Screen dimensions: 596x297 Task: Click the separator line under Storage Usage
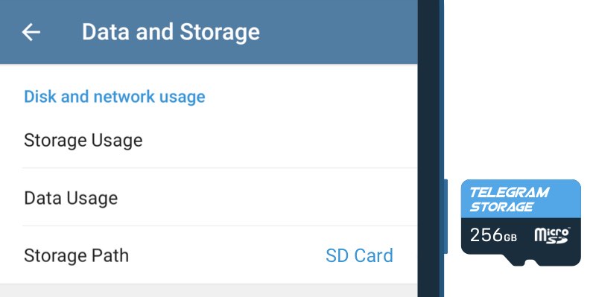pyautogui.click(x=220, y=168)
